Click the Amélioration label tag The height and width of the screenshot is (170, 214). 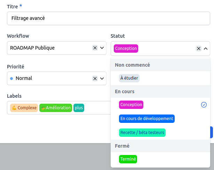coord(56,108)
